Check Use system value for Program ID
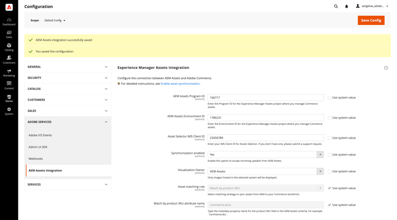 point(329,98)
